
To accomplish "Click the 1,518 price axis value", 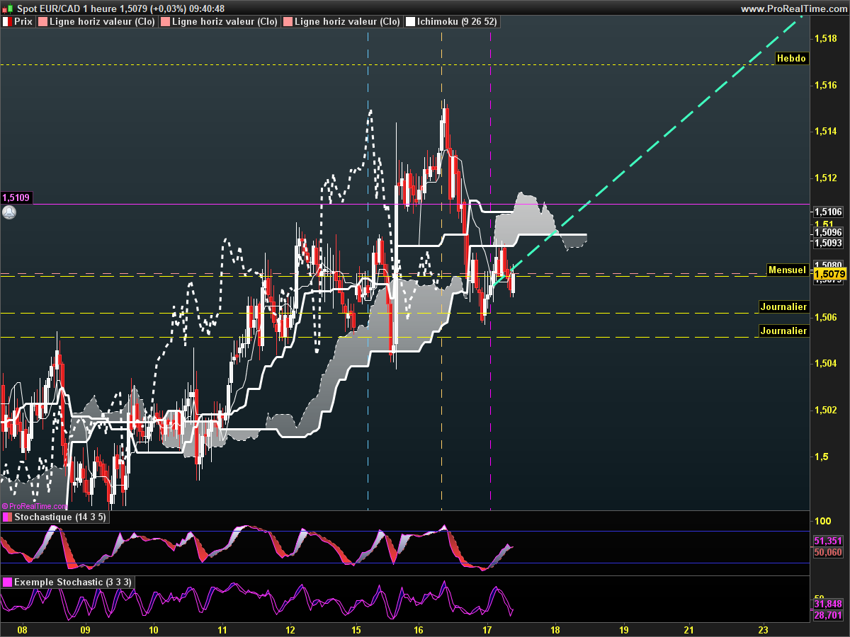I will (x=826, y=38).
